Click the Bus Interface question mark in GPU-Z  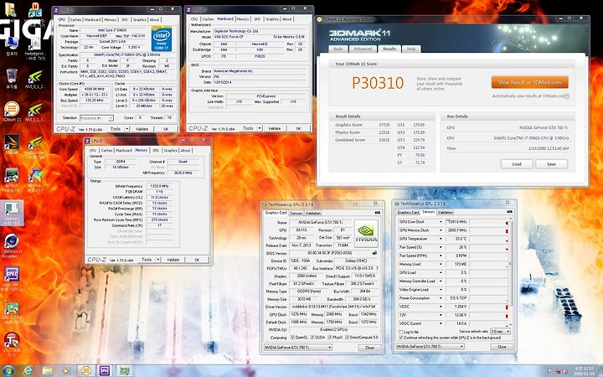[x=377, y=268]
